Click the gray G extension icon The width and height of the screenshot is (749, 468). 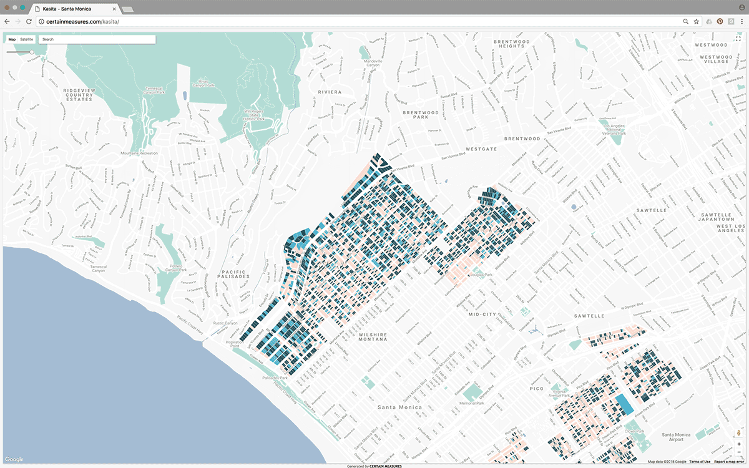pos(730,21)
